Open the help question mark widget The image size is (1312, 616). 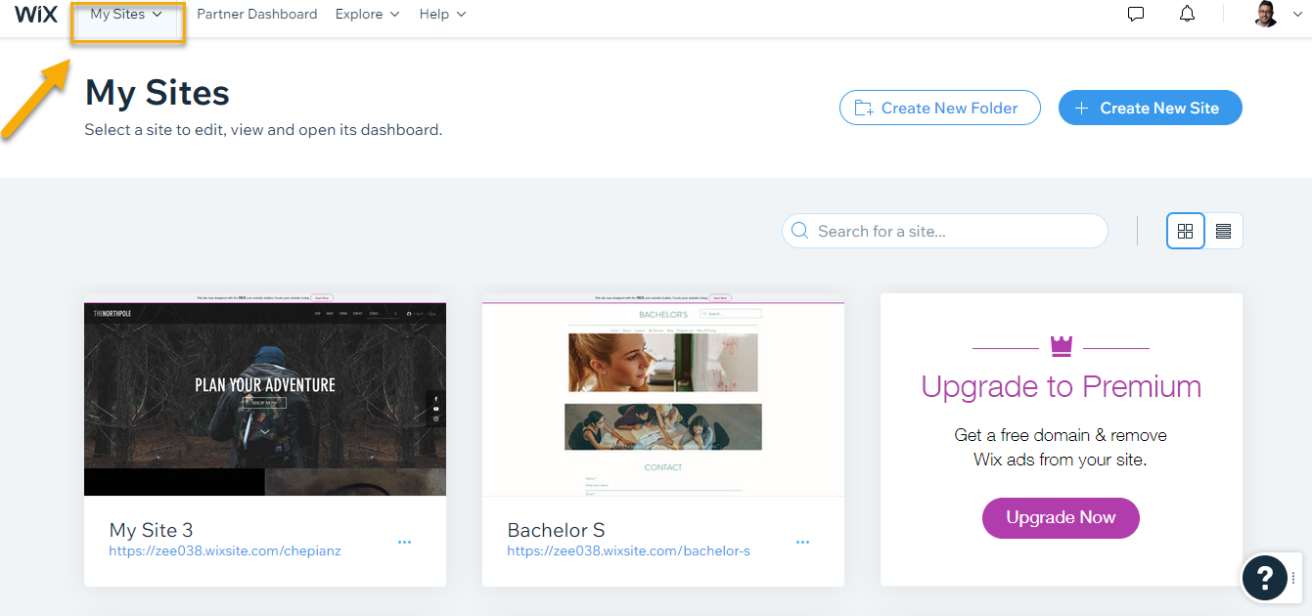[1265, 577]
